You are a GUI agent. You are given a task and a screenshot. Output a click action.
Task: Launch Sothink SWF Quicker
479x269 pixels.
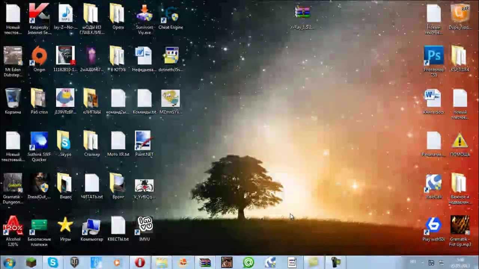(x=39, y=140)
